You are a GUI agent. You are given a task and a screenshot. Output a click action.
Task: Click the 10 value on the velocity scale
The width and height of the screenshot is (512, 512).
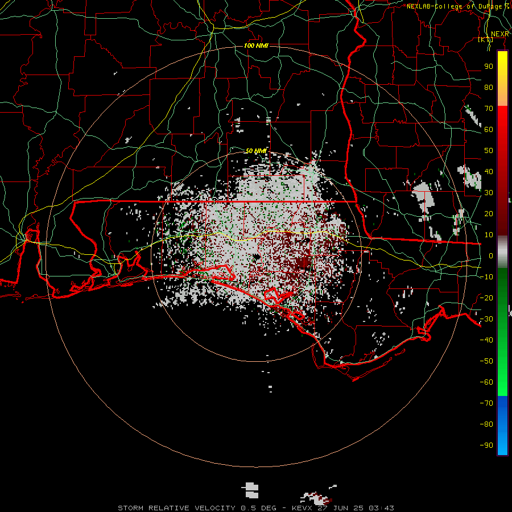489,235
